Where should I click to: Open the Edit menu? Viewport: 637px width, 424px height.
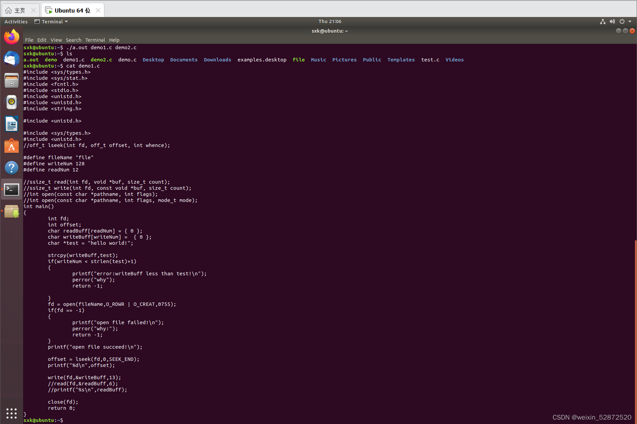[42, 40]
